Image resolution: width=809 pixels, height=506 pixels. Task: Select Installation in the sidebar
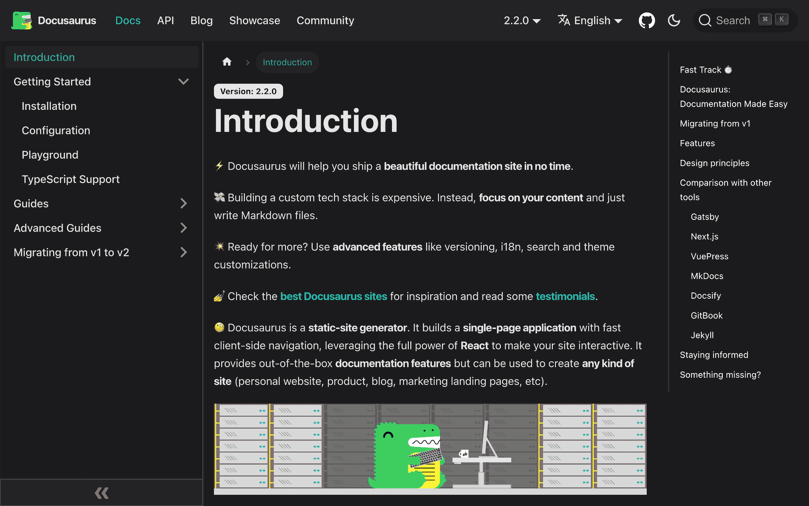click(x=49, y=106)
